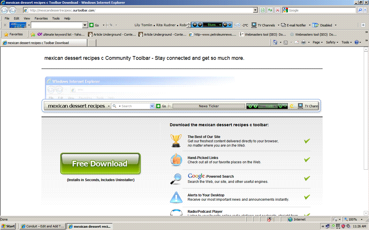Click the search magnifier beside the Google box
369x230 pixels.
360,10
